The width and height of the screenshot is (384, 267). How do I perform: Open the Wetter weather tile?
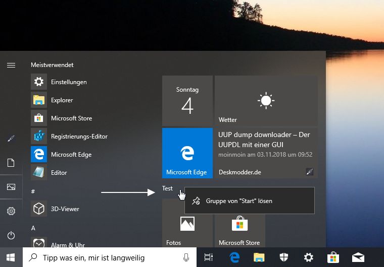(x=266, y=101)
